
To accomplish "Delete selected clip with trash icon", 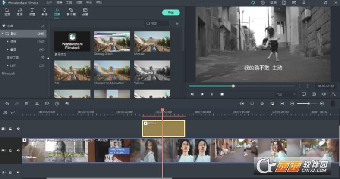I will tap(27, 104).
